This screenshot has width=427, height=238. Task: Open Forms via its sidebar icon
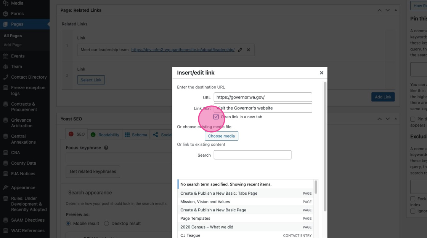(x=5, y=14)
